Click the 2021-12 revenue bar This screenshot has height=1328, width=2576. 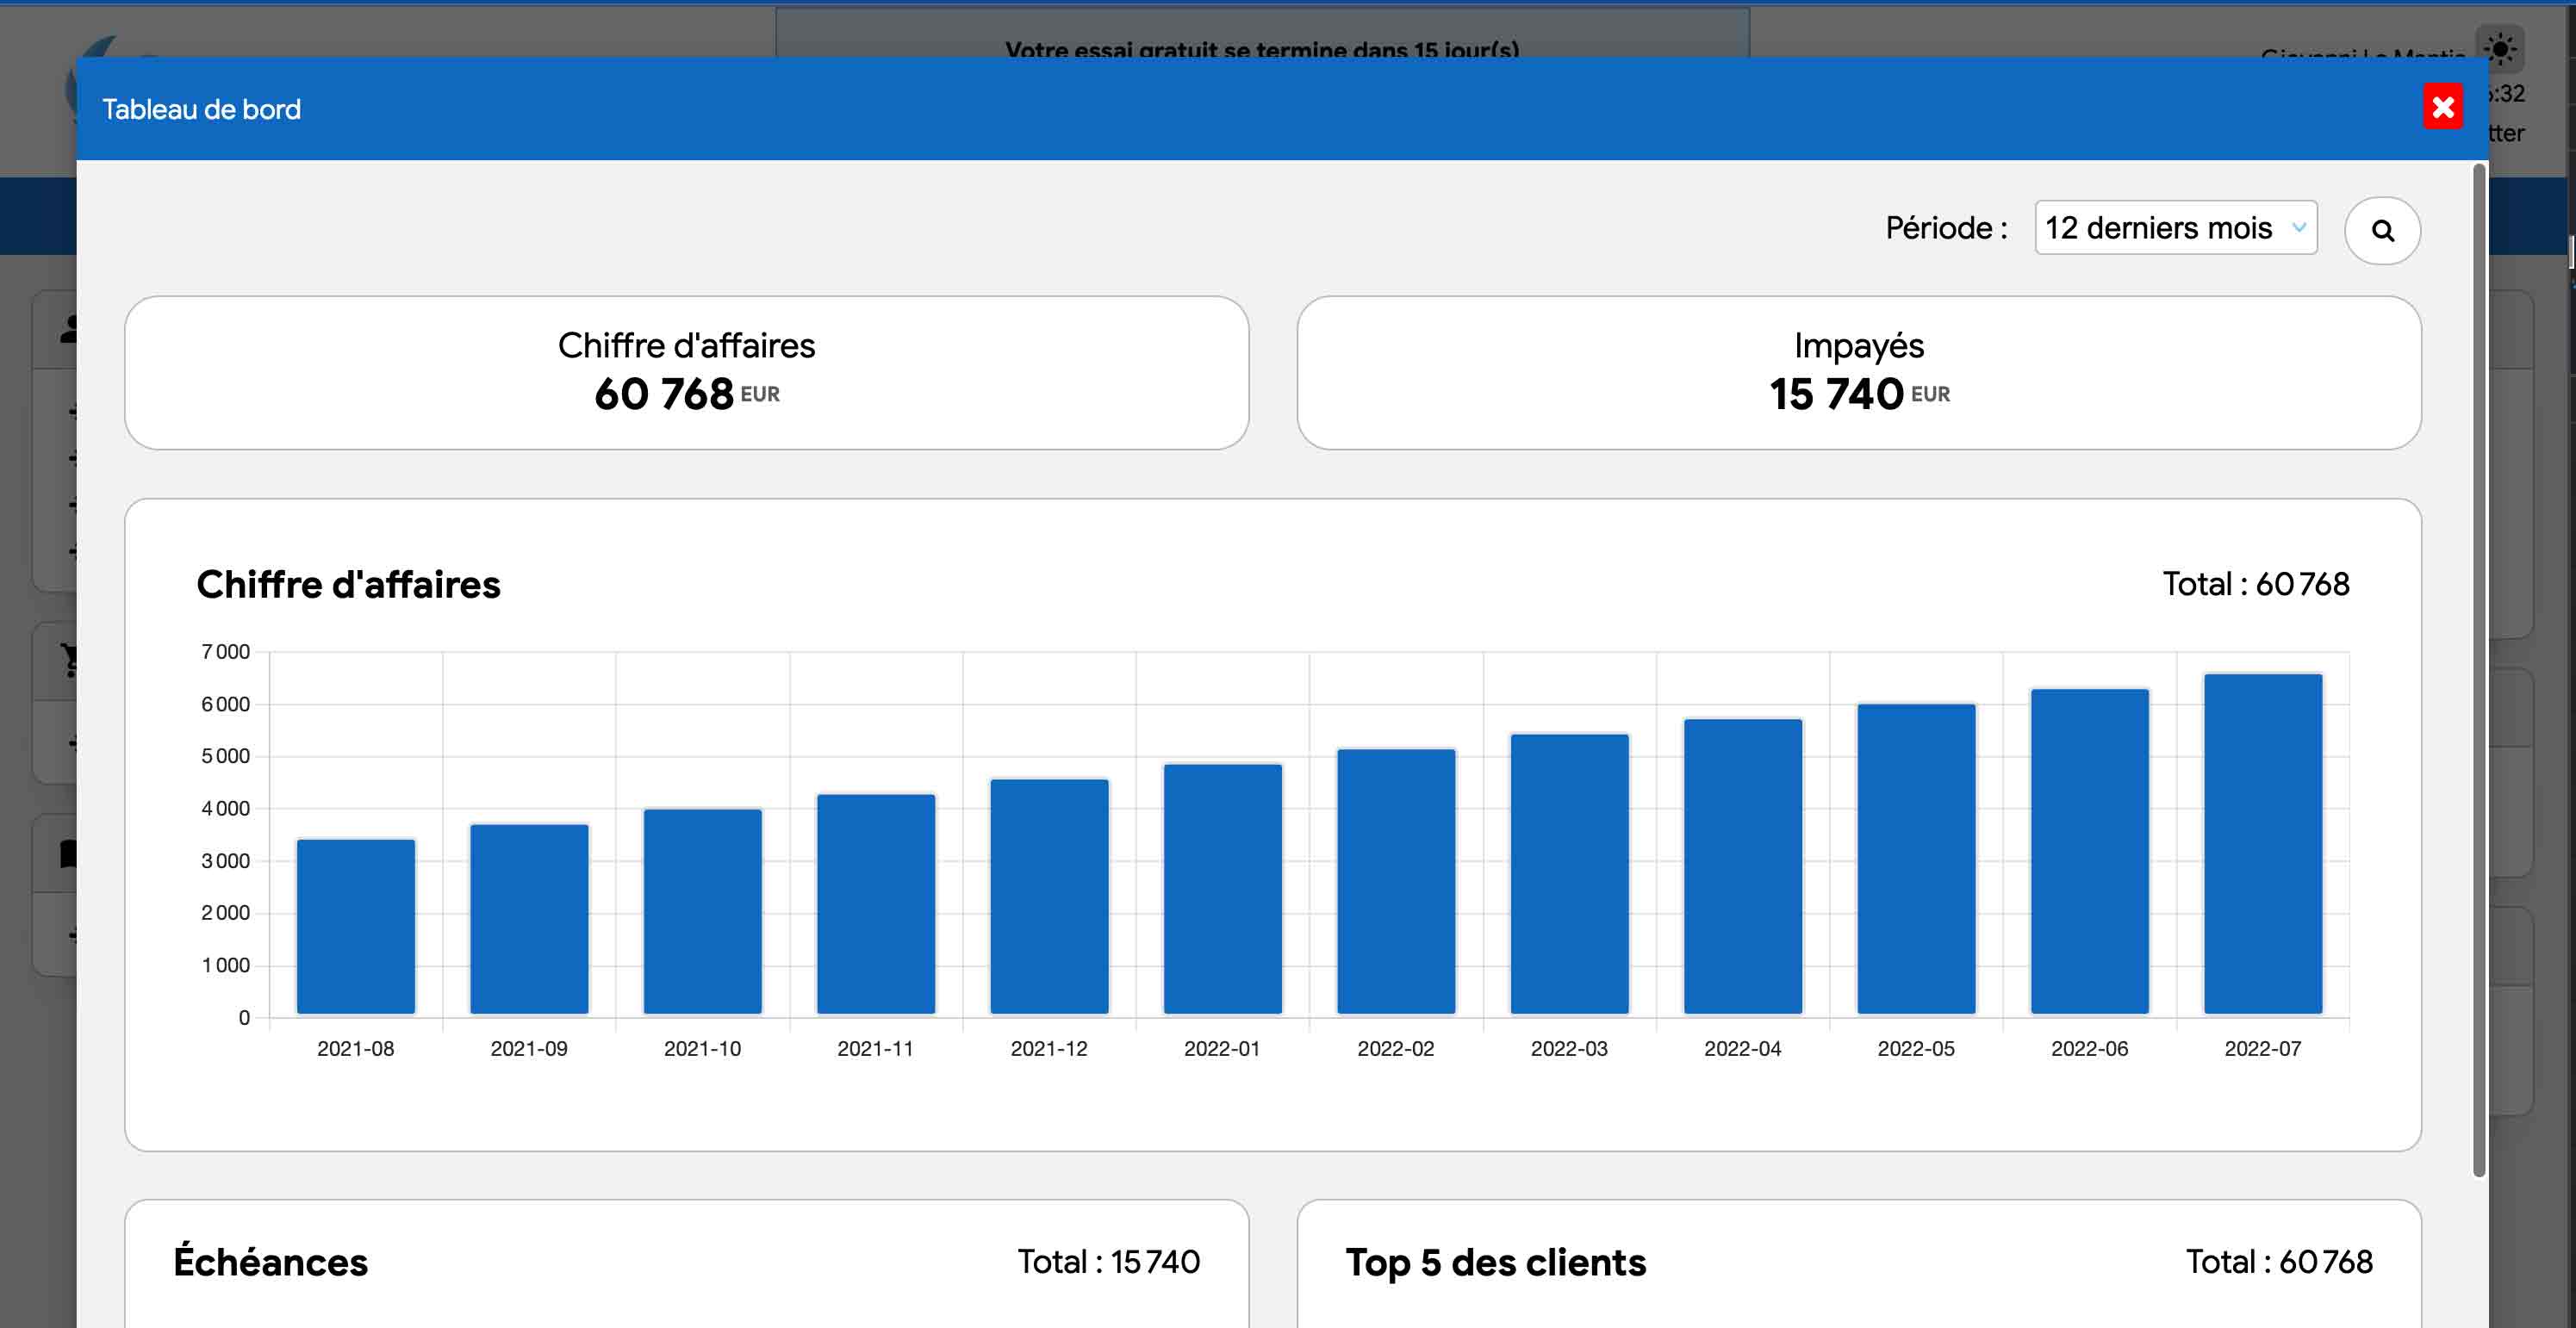click(x=1049, y=897)
